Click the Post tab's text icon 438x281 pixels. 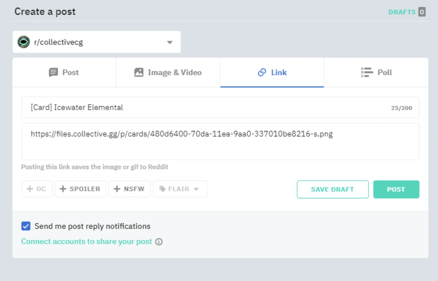point(53,72)
